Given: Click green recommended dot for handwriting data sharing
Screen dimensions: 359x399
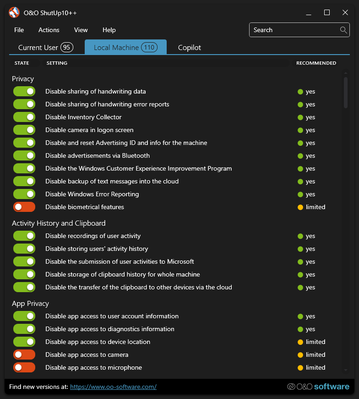Looking at the screenshot, I should [x=300, y=92].
